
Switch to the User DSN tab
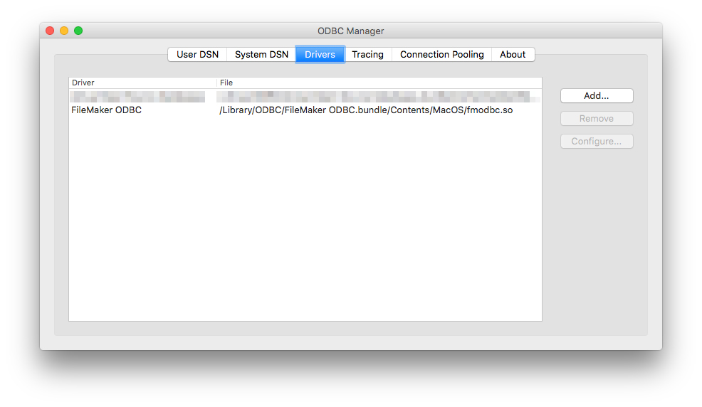point(197,55)
